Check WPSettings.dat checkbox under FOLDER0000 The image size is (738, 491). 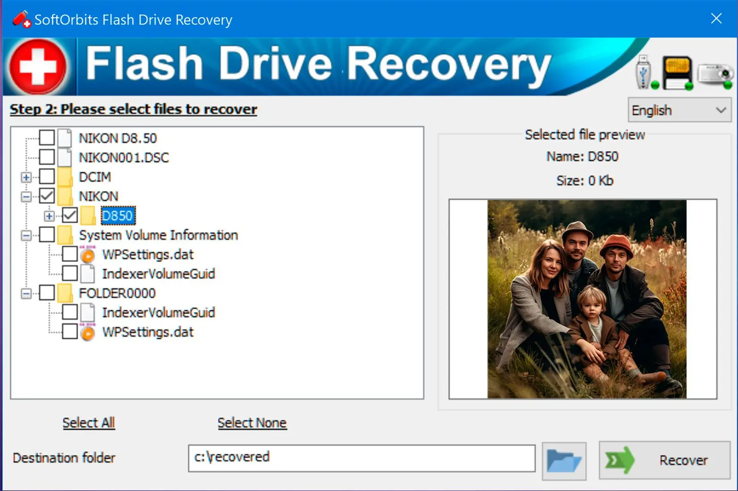[x=70, y=332]
